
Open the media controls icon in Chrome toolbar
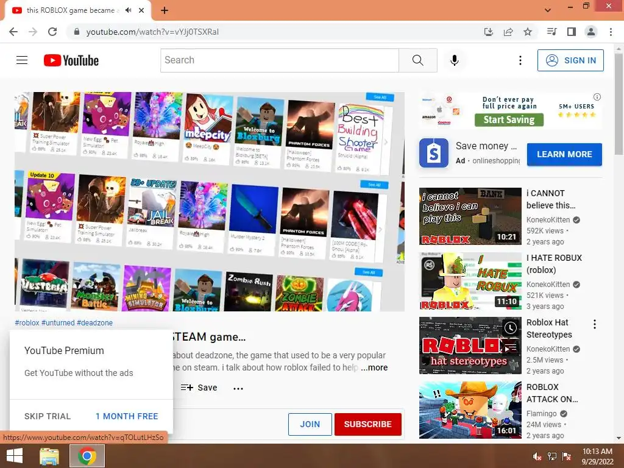551,32
